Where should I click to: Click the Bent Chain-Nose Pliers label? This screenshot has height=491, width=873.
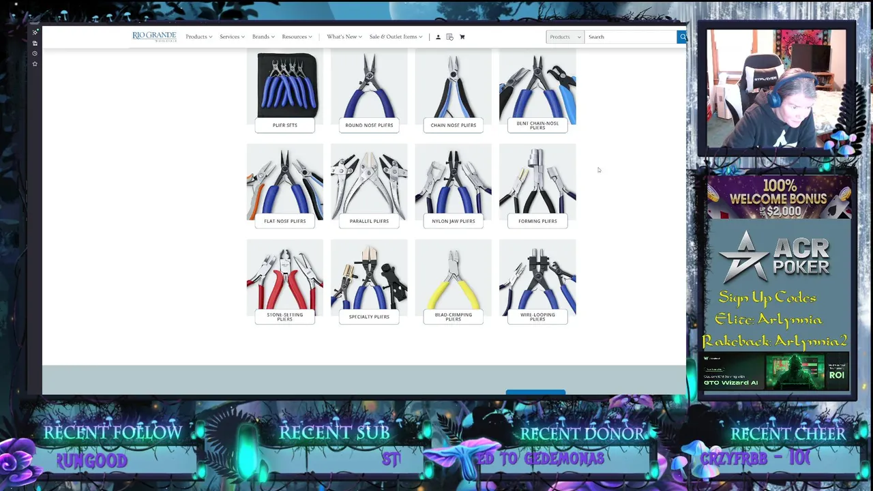tap(537, 125)
